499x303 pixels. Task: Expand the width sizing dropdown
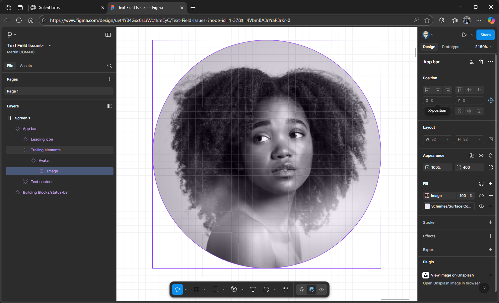coord(448,139)
